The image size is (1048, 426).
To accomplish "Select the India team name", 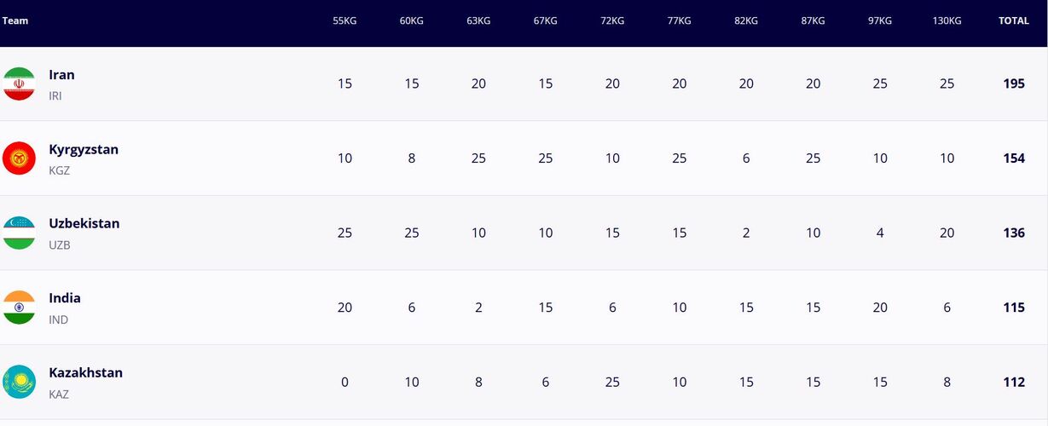I will pos(65,298).
